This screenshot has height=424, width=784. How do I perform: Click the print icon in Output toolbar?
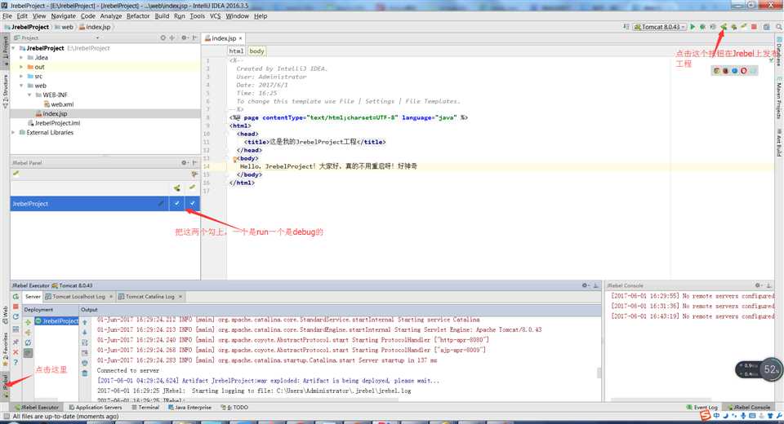84,363
